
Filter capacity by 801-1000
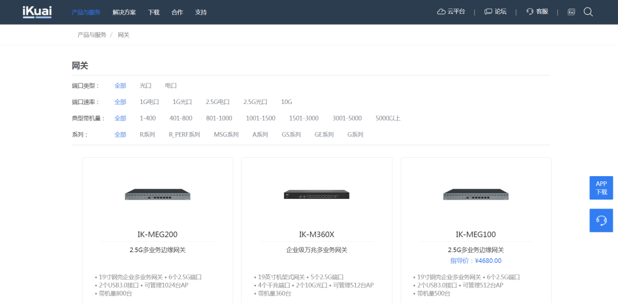tap(219, 118)
